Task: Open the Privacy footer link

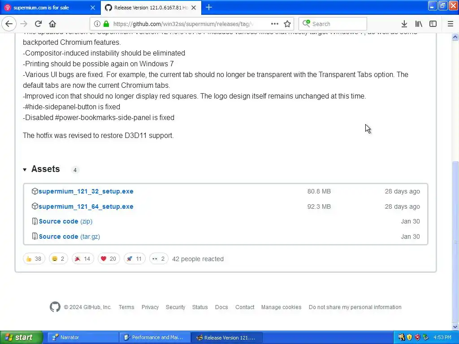Action: click(x=150, y=307)
